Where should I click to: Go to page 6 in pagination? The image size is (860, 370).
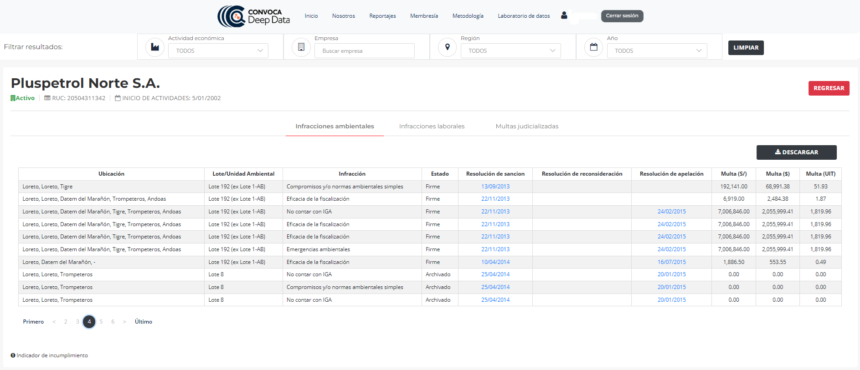(113, 322)
